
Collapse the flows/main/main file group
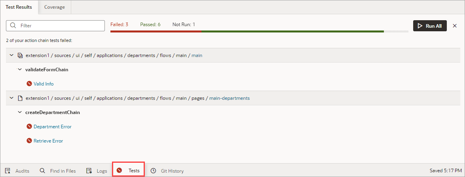click(11, 55)
